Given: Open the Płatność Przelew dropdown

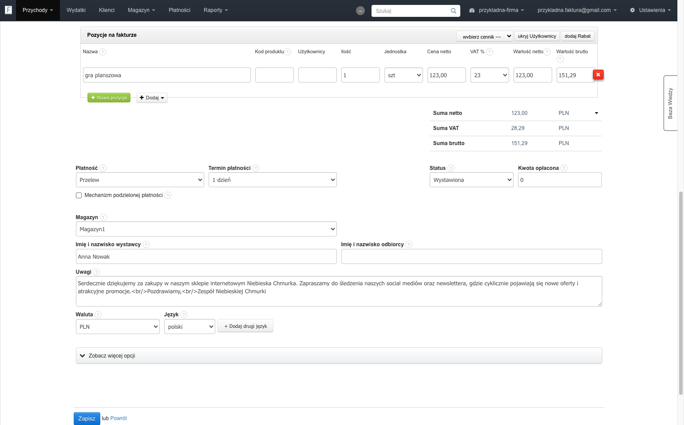Looking at the screenshot, I should click(140, 180).
